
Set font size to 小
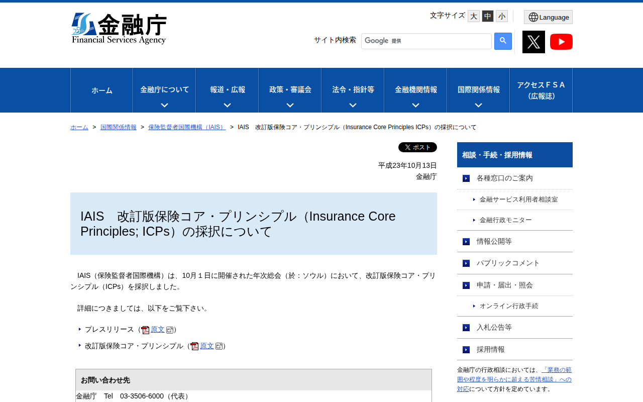[x=501, y=15]
